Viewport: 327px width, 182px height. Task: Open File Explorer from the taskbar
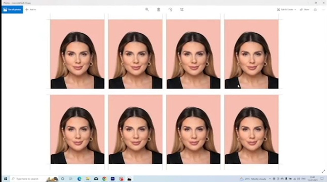click(x=88, y=179)
